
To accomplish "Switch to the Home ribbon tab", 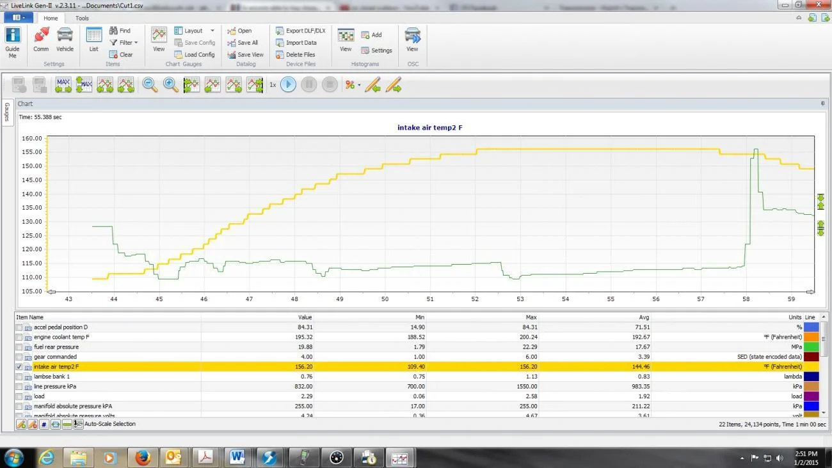I will click(51, 18).
